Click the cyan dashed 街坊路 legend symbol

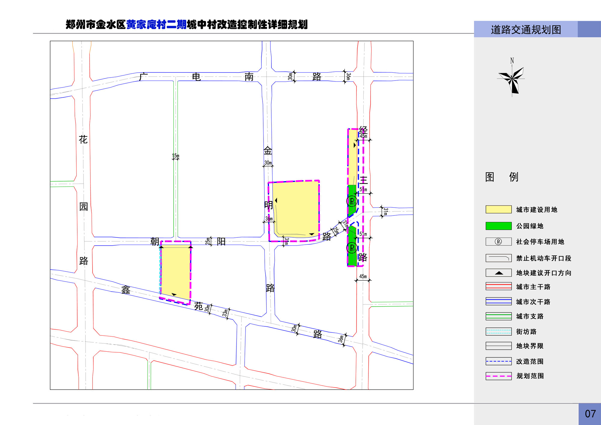point(499,332)
